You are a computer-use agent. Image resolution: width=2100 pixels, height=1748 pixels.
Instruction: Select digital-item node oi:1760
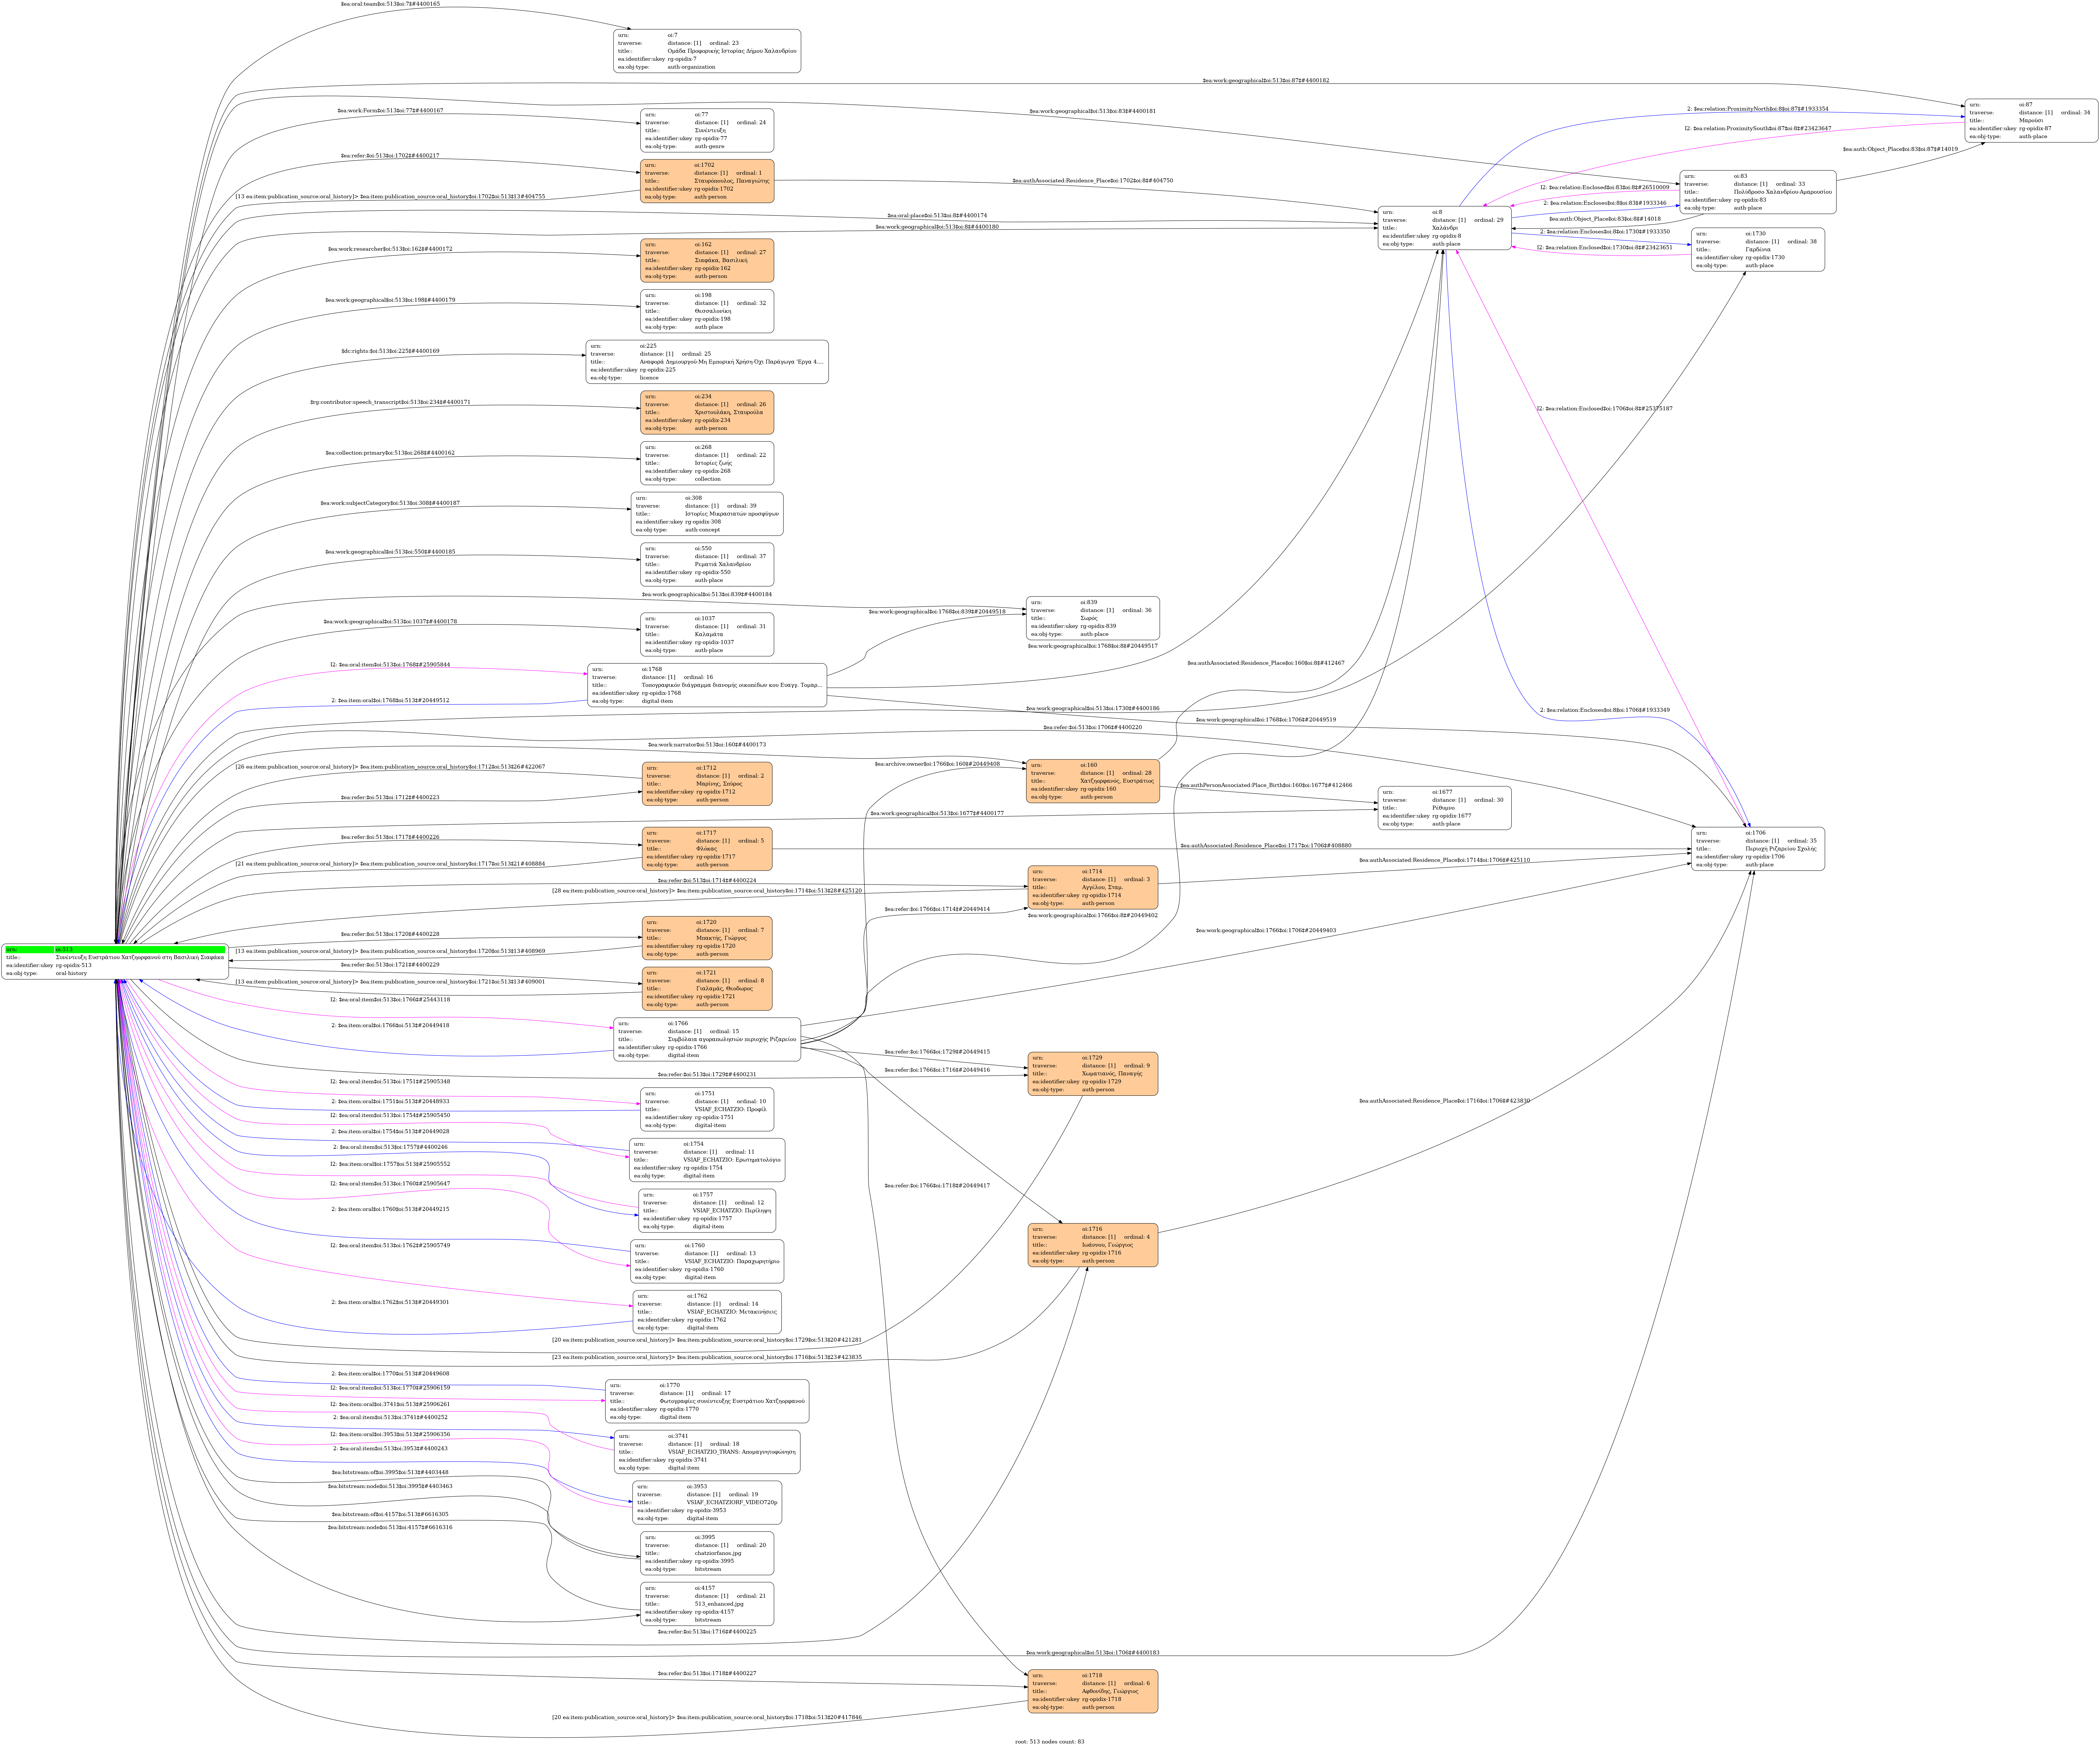click(x=707, y=1261)
